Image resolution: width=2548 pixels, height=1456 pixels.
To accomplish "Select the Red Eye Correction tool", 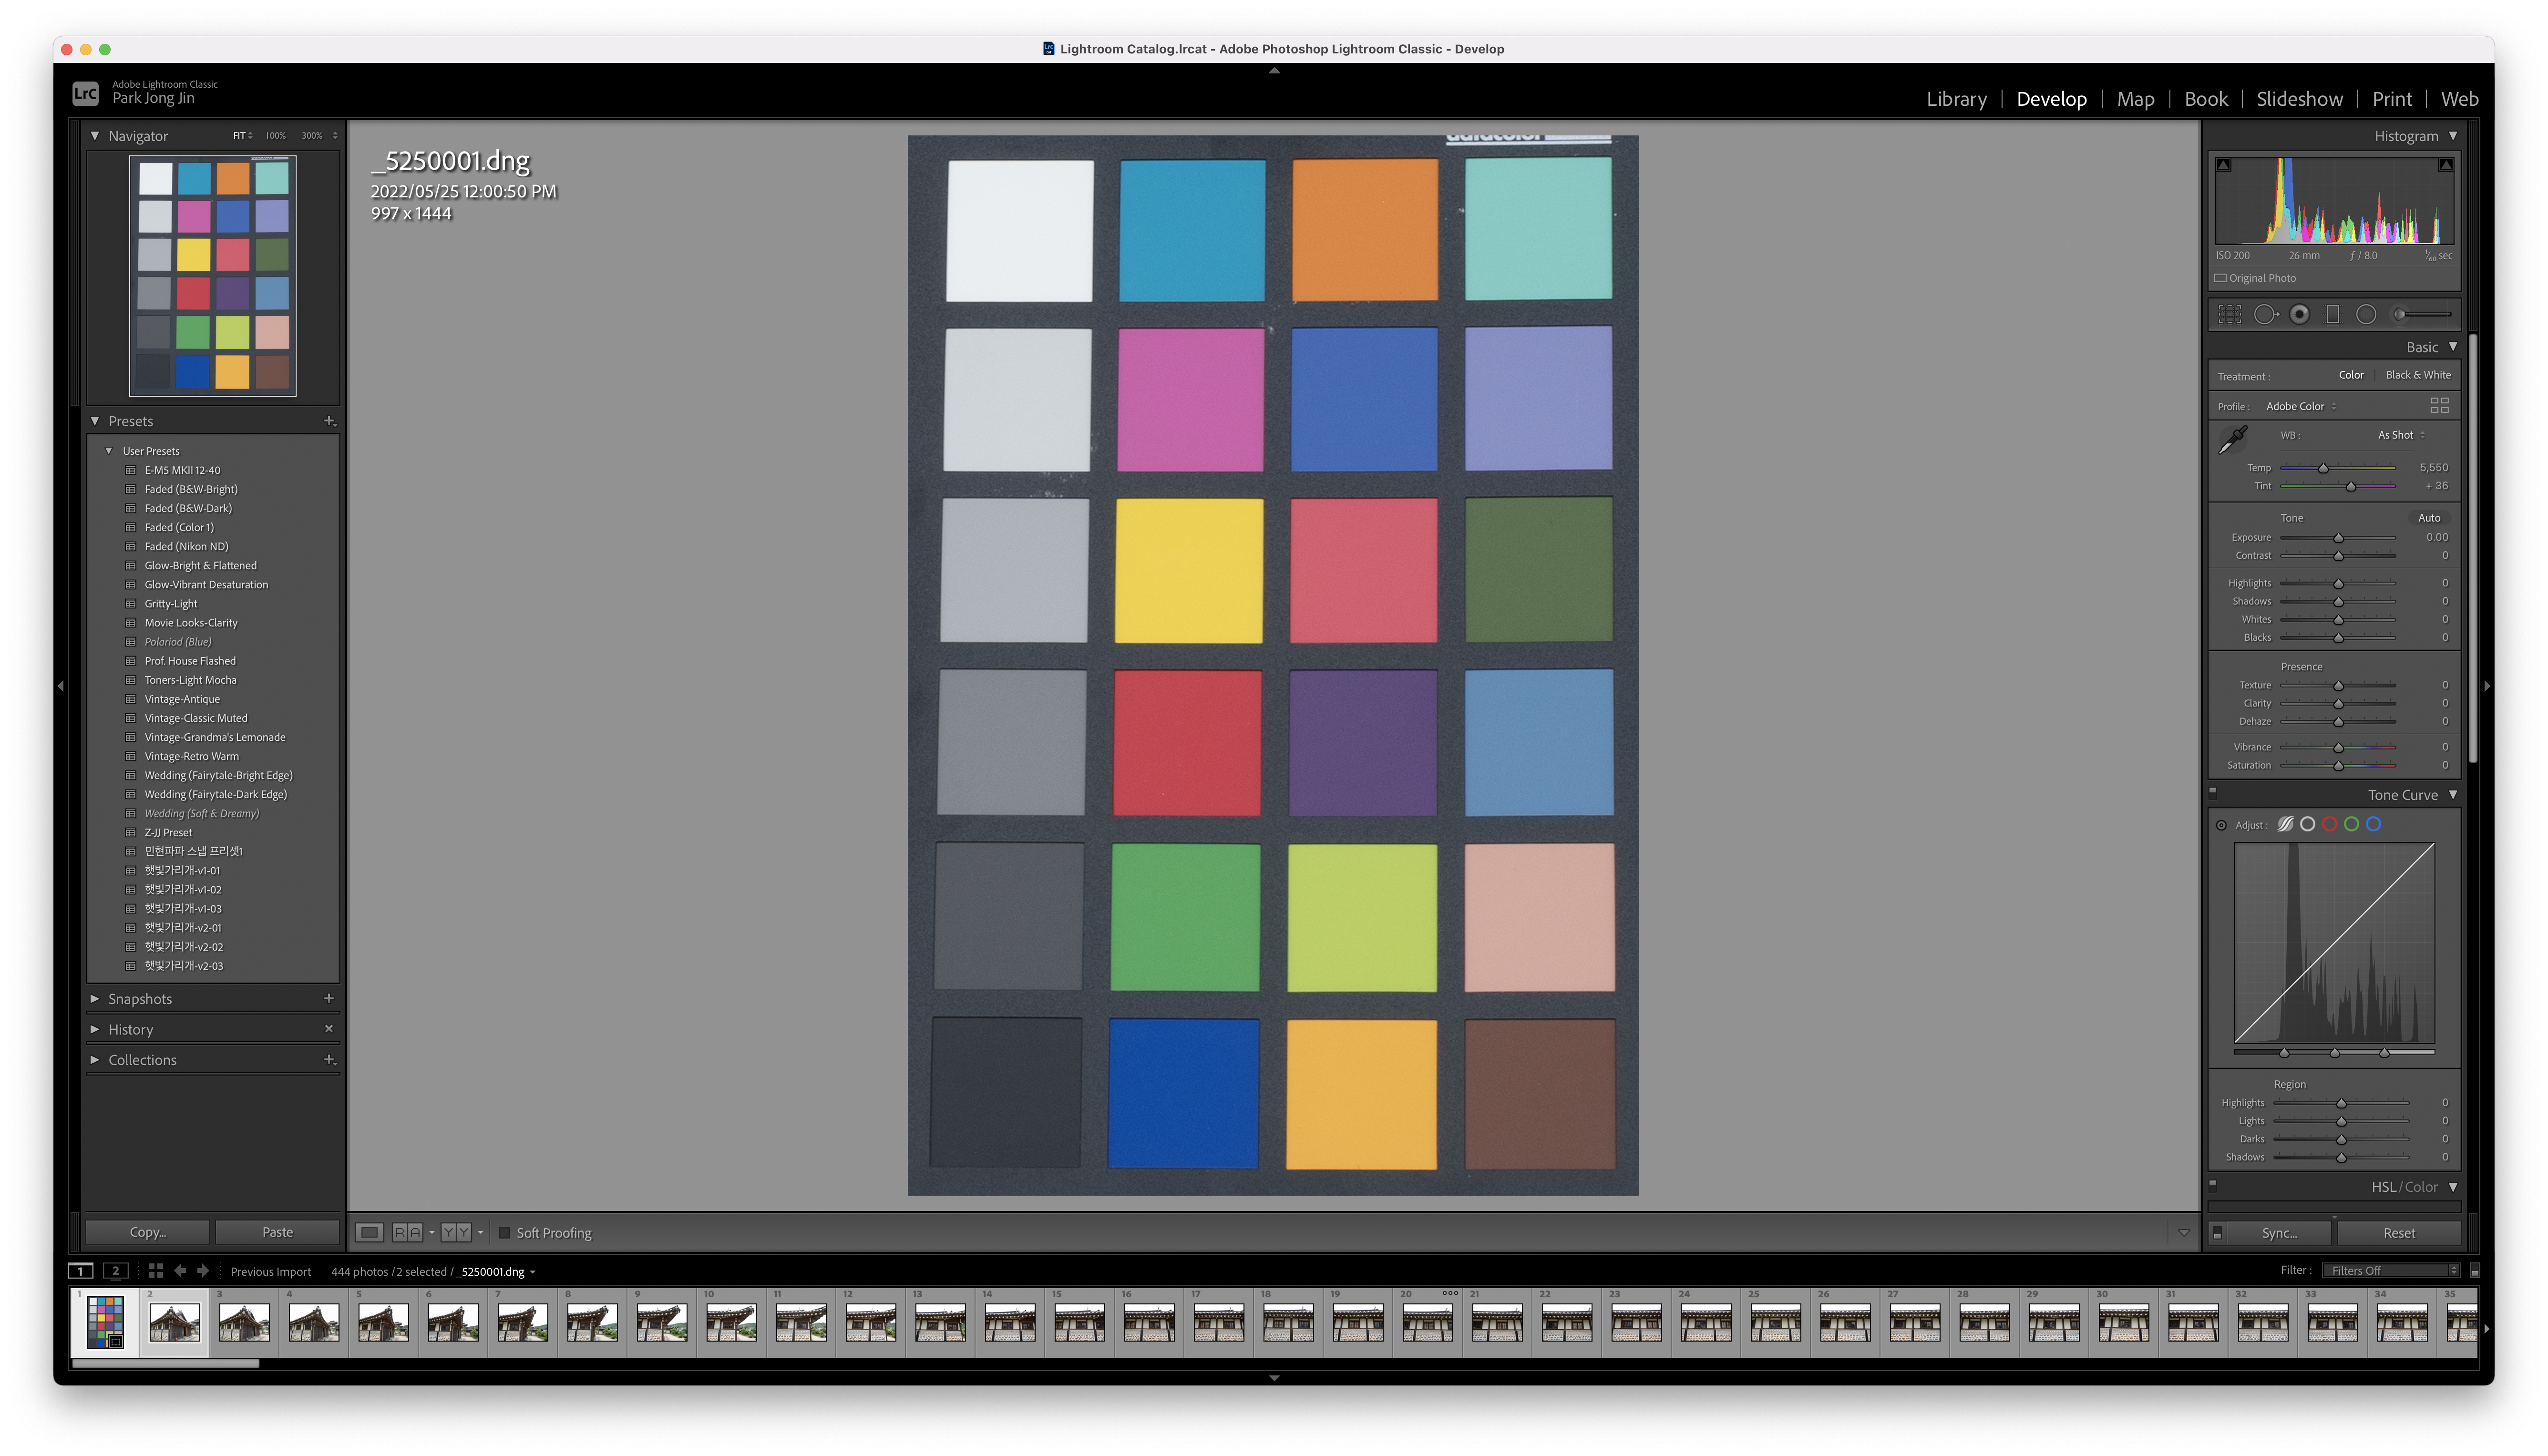I will [2299, 314].
